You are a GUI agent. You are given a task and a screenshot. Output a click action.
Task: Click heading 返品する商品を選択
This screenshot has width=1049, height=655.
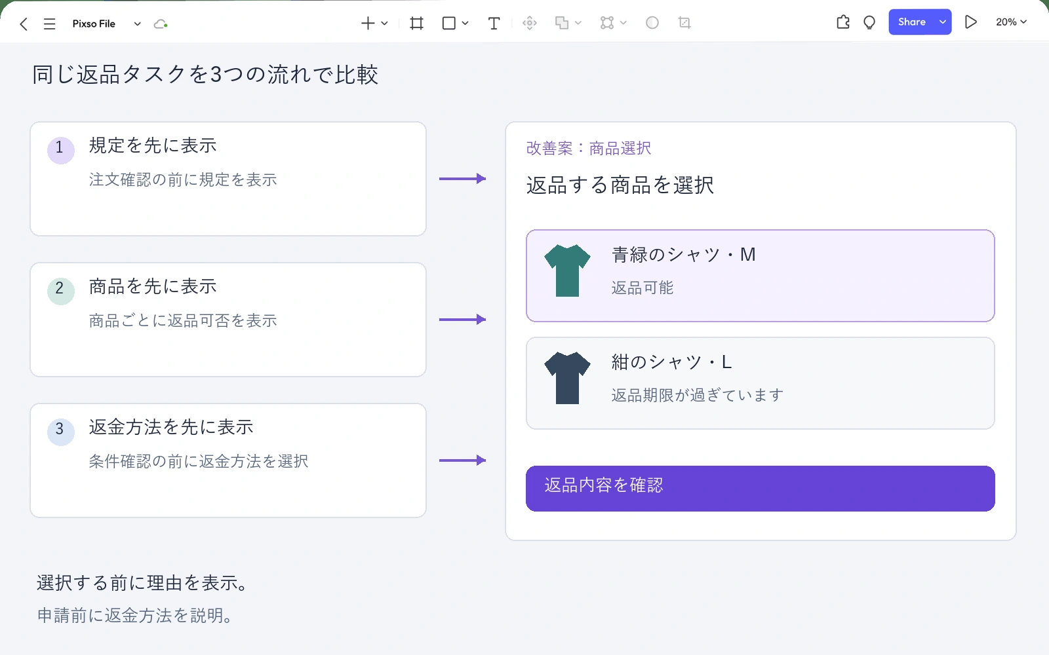(620, 185)
